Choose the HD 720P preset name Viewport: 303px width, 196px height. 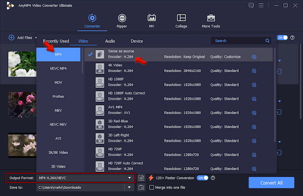click(x=115, y=149)
